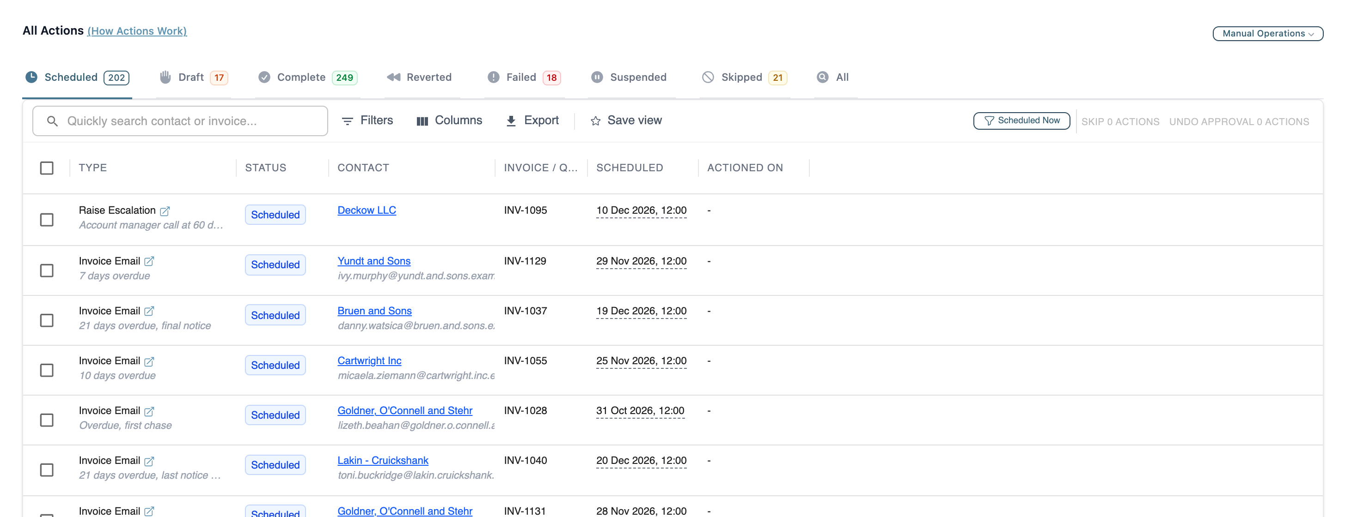Open external link icon for INV-1055 row
The height and width of the screenshot is (517, 1345).
[149, 361]
